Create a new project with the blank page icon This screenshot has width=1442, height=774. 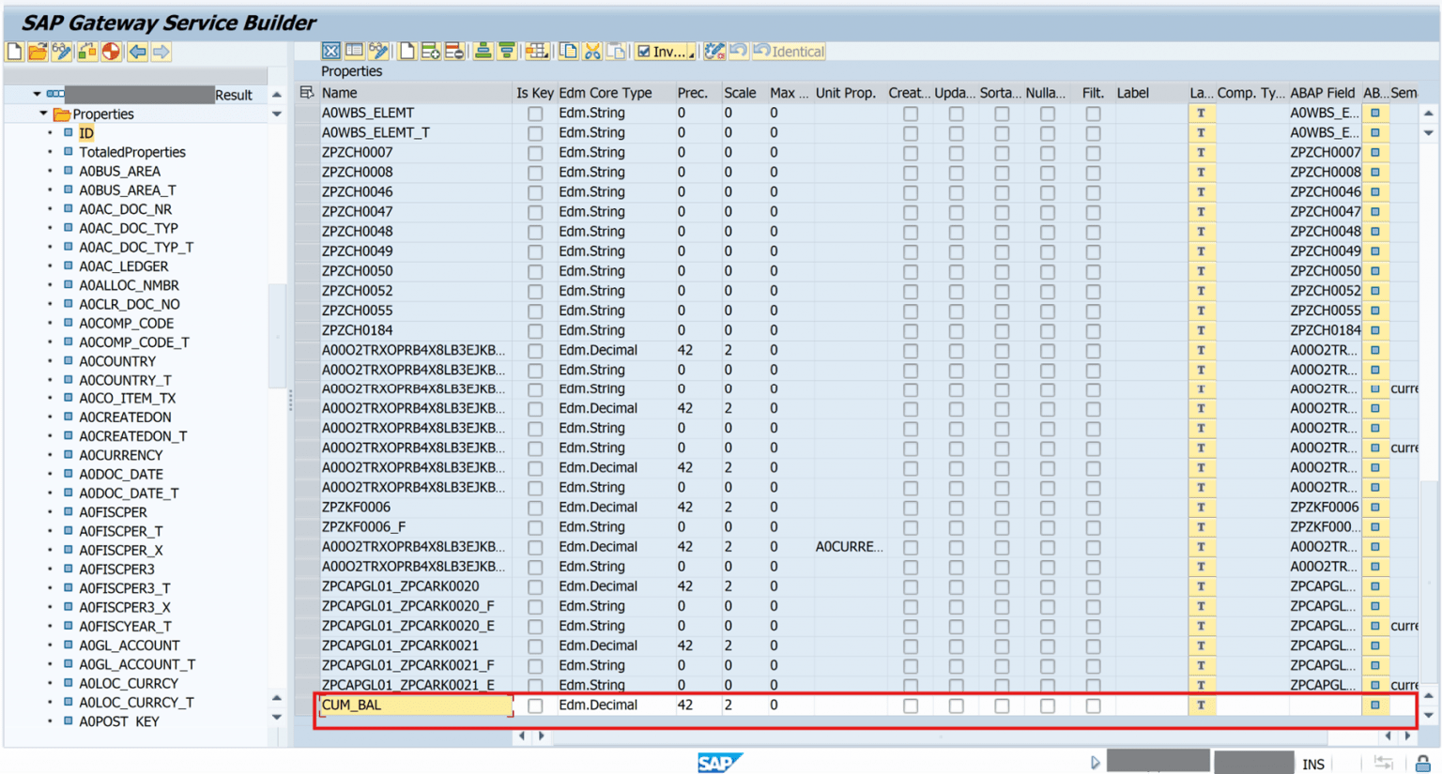(x=13, y=53)
